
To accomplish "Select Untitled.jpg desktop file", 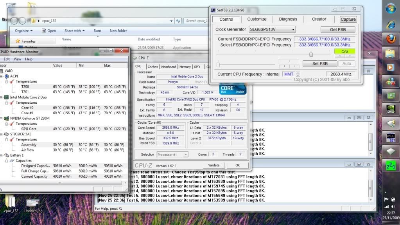I will [x=33, y=205].
